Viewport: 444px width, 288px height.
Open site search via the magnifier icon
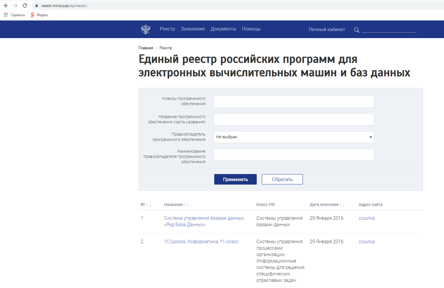[x=356, y=30]
